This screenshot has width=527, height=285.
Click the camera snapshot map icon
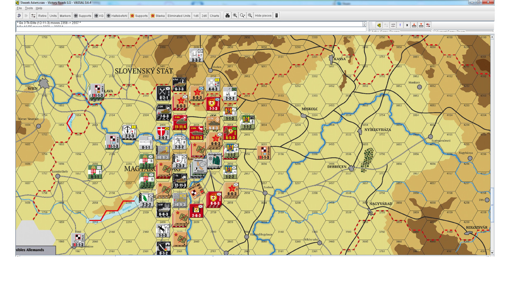227,16
